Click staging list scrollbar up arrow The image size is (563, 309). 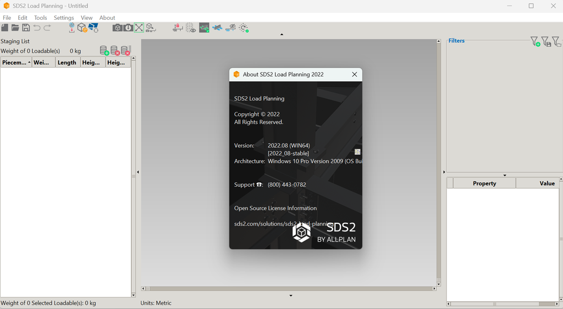(x=133, y=58)
